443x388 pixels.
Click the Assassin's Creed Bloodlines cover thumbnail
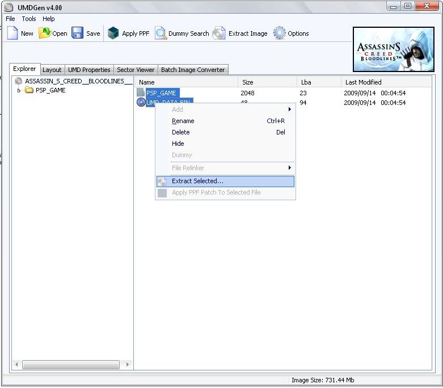point(394,49)
